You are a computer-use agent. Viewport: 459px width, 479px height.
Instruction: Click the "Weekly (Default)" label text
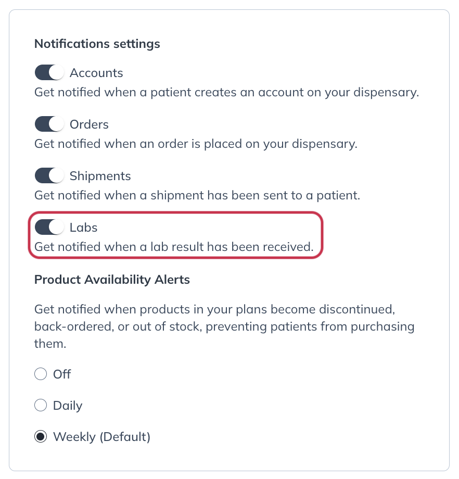(101, 437)
